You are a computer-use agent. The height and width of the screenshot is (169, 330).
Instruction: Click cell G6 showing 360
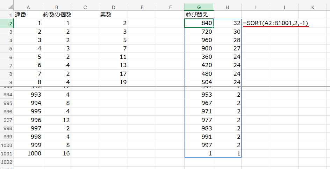click(x=199, y=57)
